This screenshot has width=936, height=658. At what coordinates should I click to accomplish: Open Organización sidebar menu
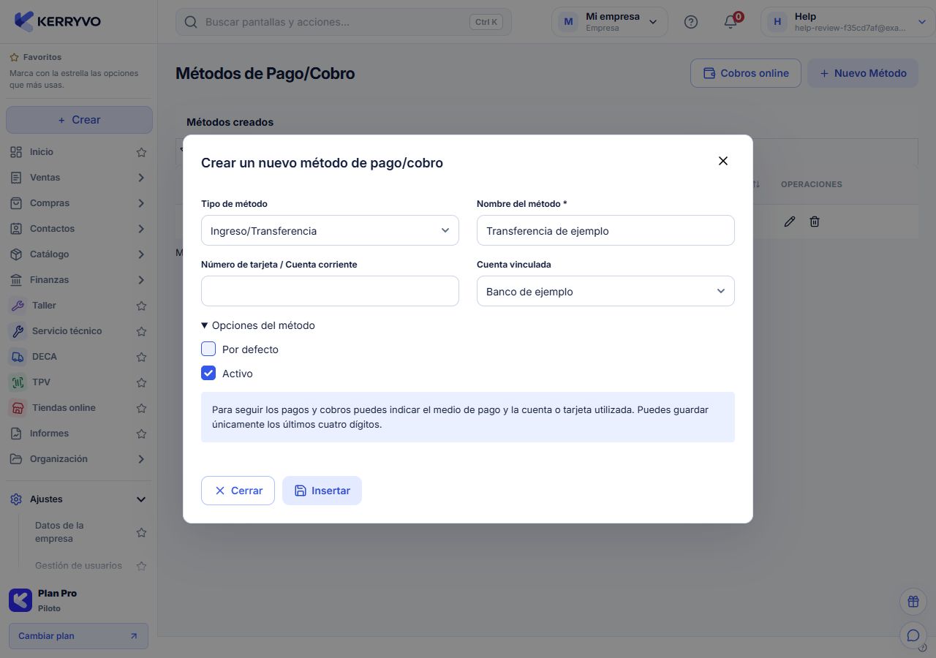(x=78, y=459)
